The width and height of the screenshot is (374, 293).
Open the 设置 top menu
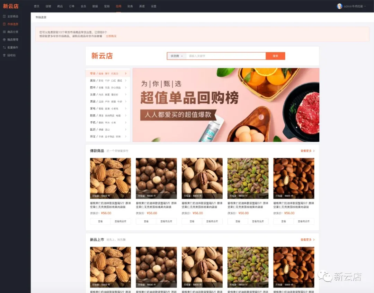(x=154, y=7)
